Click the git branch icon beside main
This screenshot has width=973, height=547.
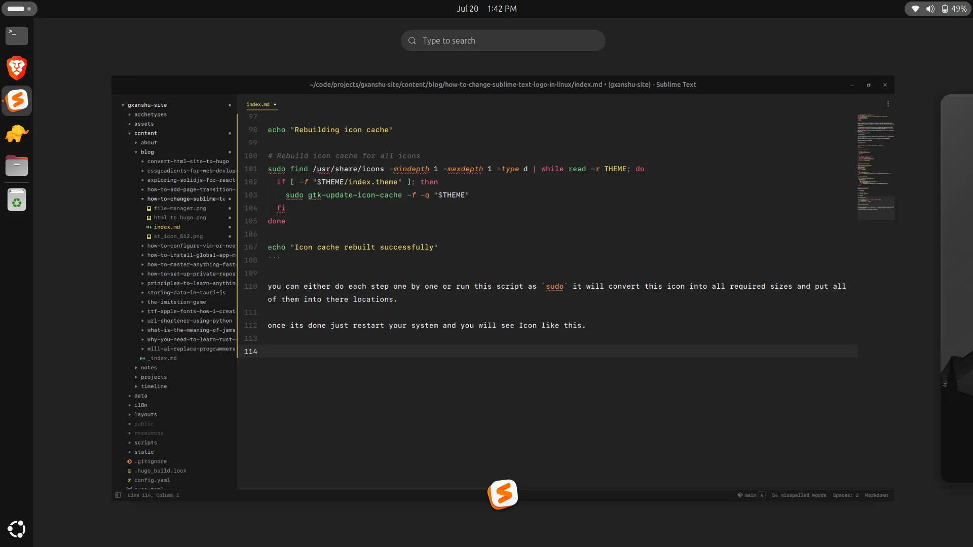point(739,495)
